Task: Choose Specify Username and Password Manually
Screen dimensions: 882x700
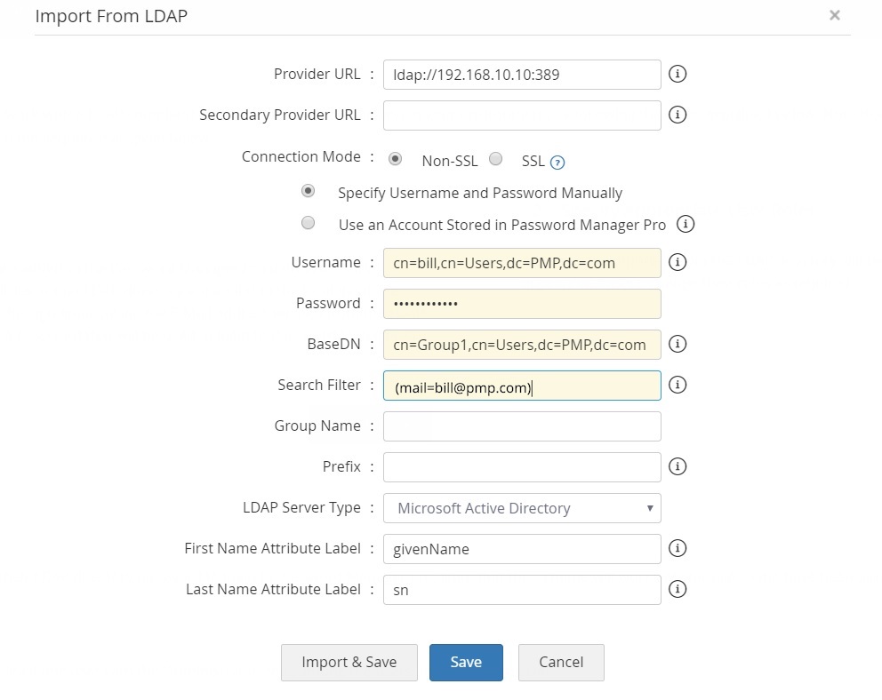Action: point(309,191)
